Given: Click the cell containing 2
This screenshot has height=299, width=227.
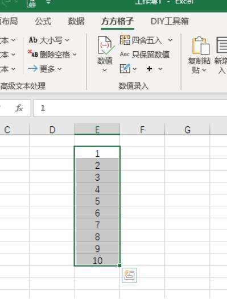Looking at the screenshot, I should coord(97,165).
